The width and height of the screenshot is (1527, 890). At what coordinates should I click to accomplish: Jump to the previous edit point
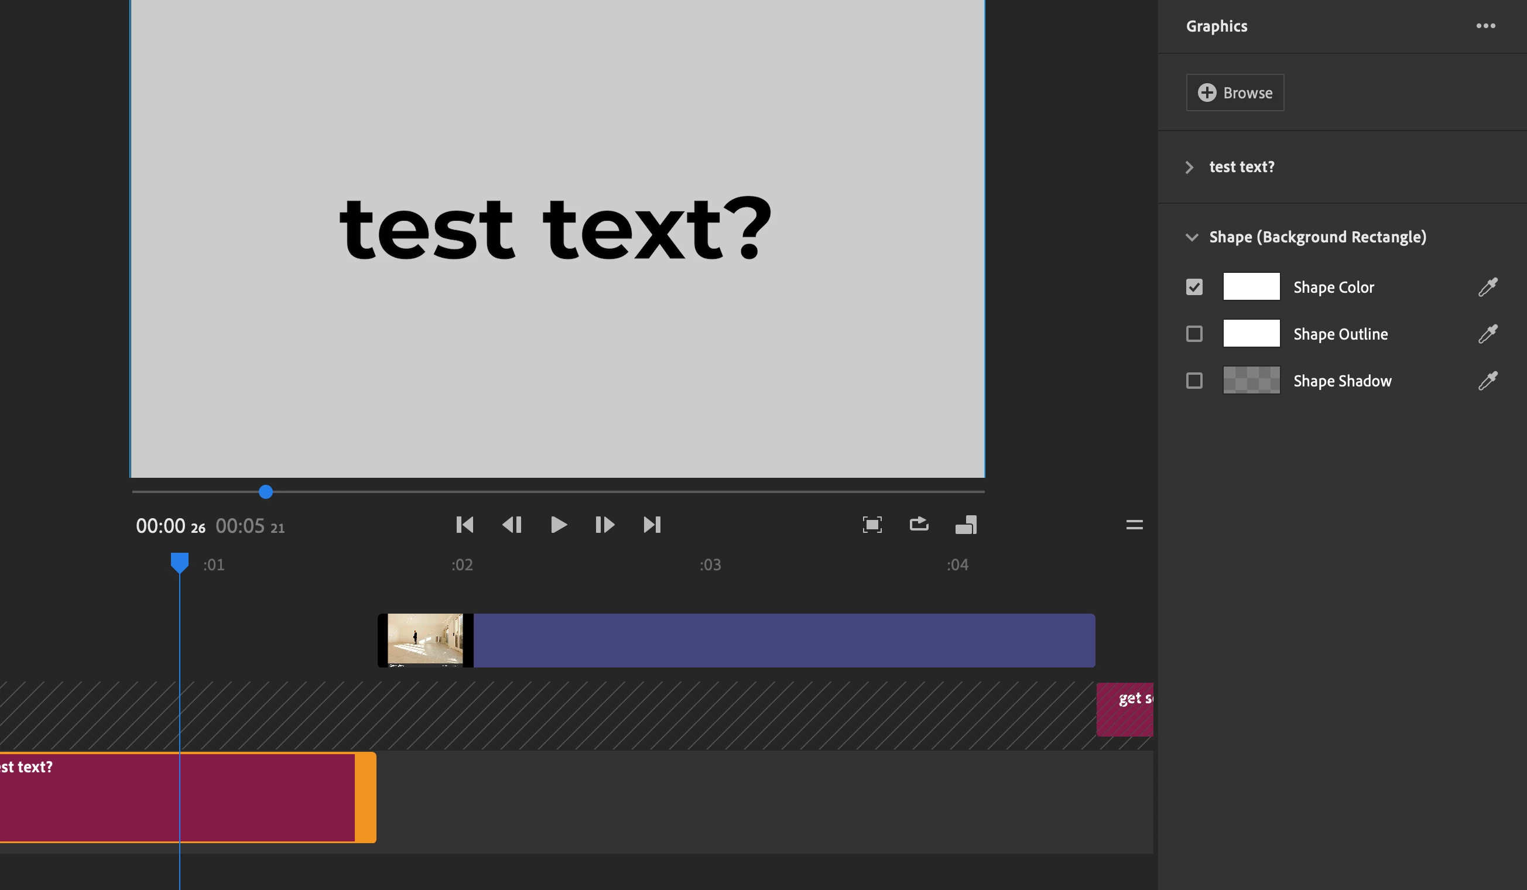[x=465, y=525]
